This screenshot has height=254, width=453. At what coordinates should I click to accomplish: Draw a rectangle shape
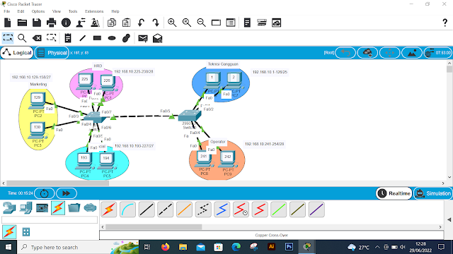(98, 37)
